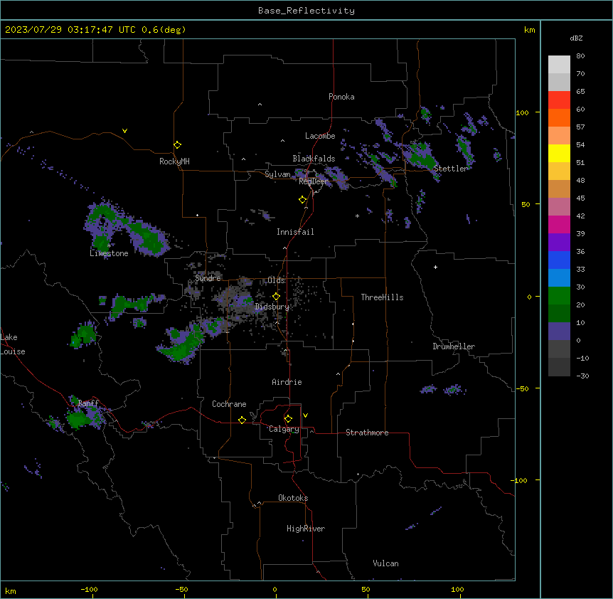This screenshot has width=613, height=599.
Task: Click the Ponoka city label
Action: (x=341, y=97)
